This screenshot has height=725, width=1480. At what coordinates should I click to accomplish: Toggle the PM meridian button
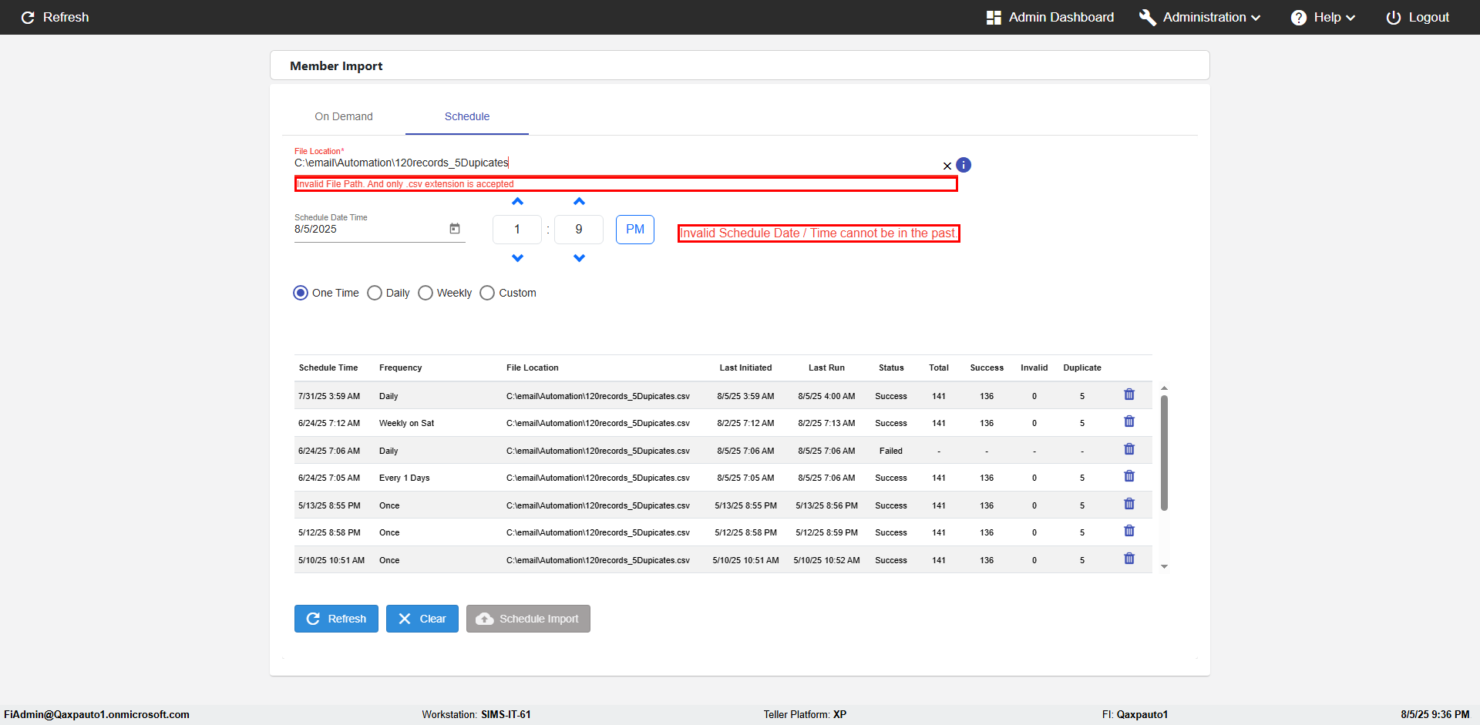tap(635, 230)
